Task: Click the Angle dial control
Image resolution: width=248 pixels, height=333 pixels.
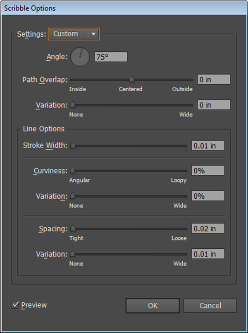Action: [x=80, y=57]
